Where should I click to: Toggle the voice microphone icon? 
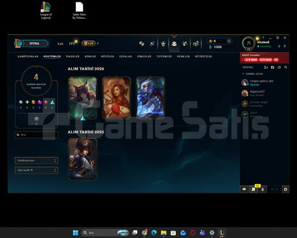click(262, 189)
